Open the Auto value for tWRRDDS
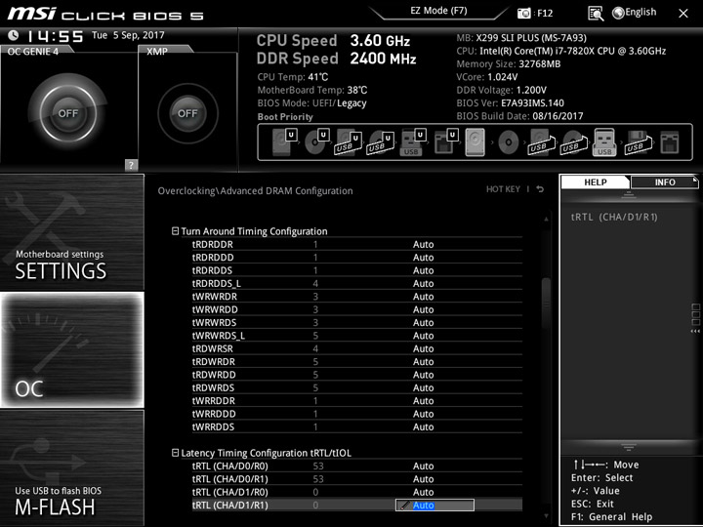 pos(423,426)
